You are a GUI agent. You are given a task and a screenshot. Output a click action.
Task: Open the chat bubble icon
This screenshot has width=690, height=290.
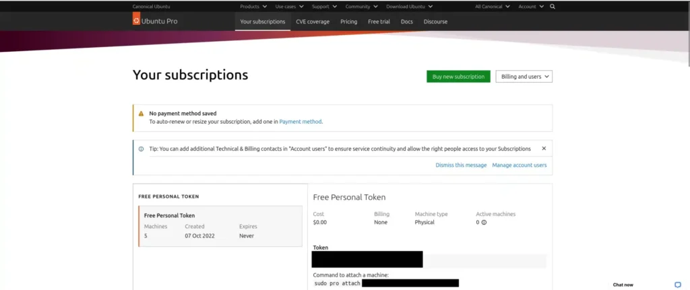click(678, 285)
